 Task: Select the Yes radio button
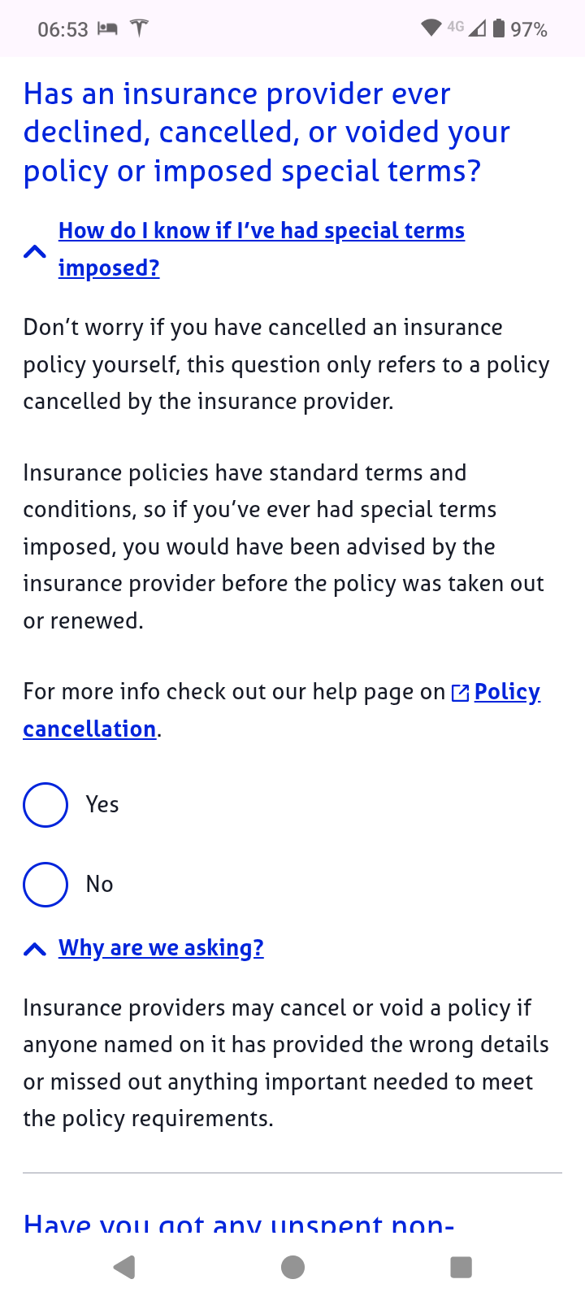45,805
